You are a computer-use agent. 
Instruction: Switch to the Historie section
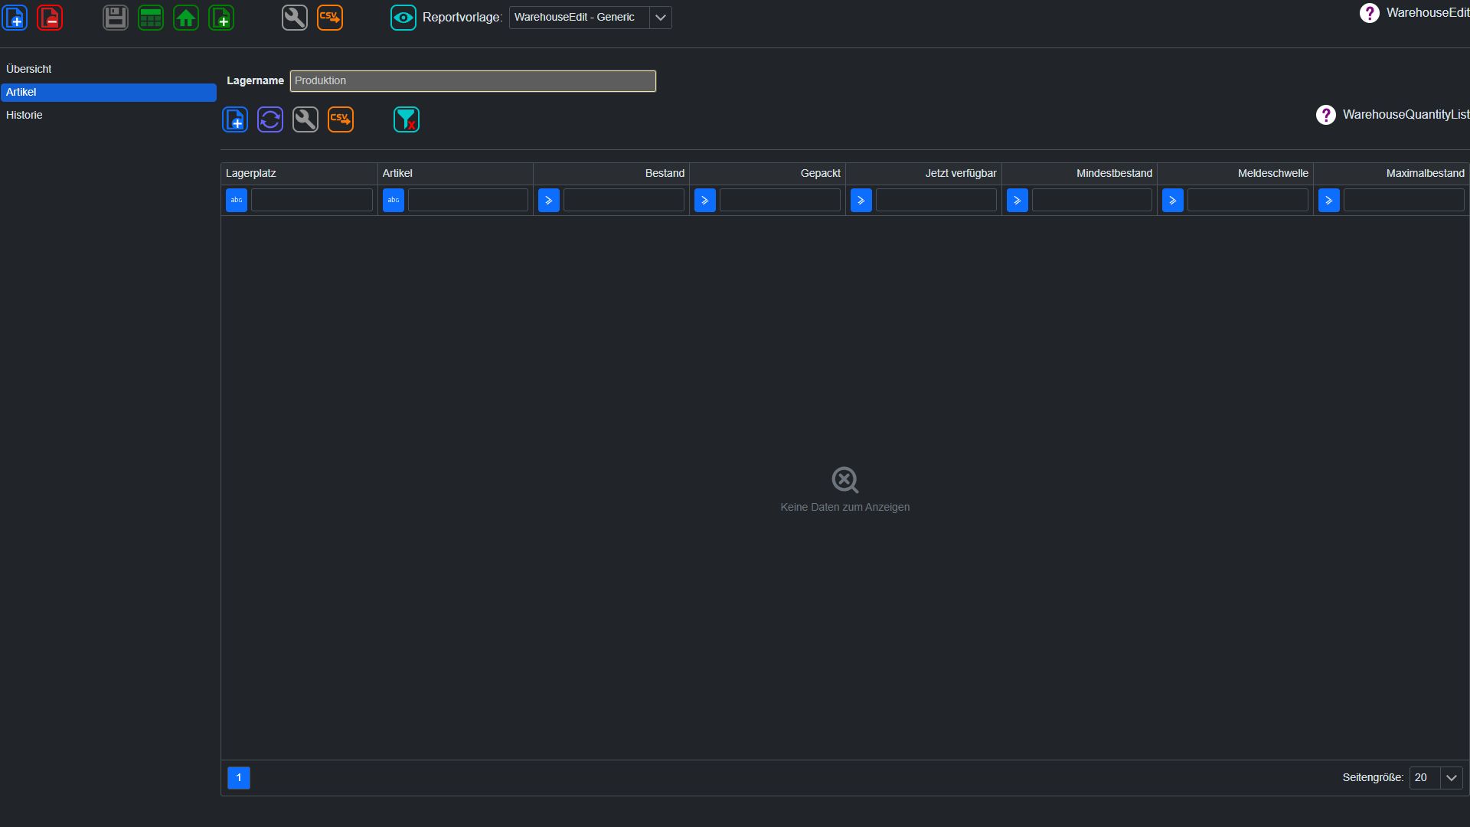click(x=109, y=115)
